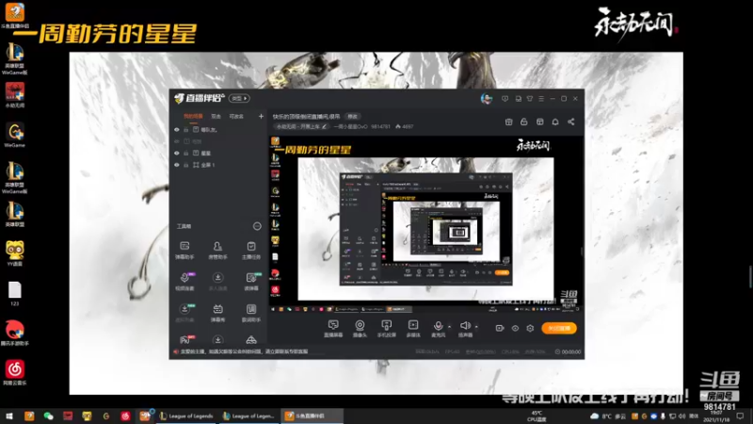Add a multimedia source (多媒体)
The width and height of the screenshot is (753, 424).
coord(413,329)
